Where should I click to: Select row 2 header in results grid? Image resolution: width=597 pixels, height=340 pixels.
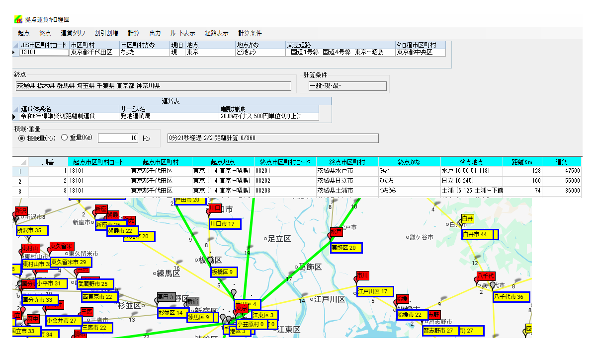click(20, 181)
